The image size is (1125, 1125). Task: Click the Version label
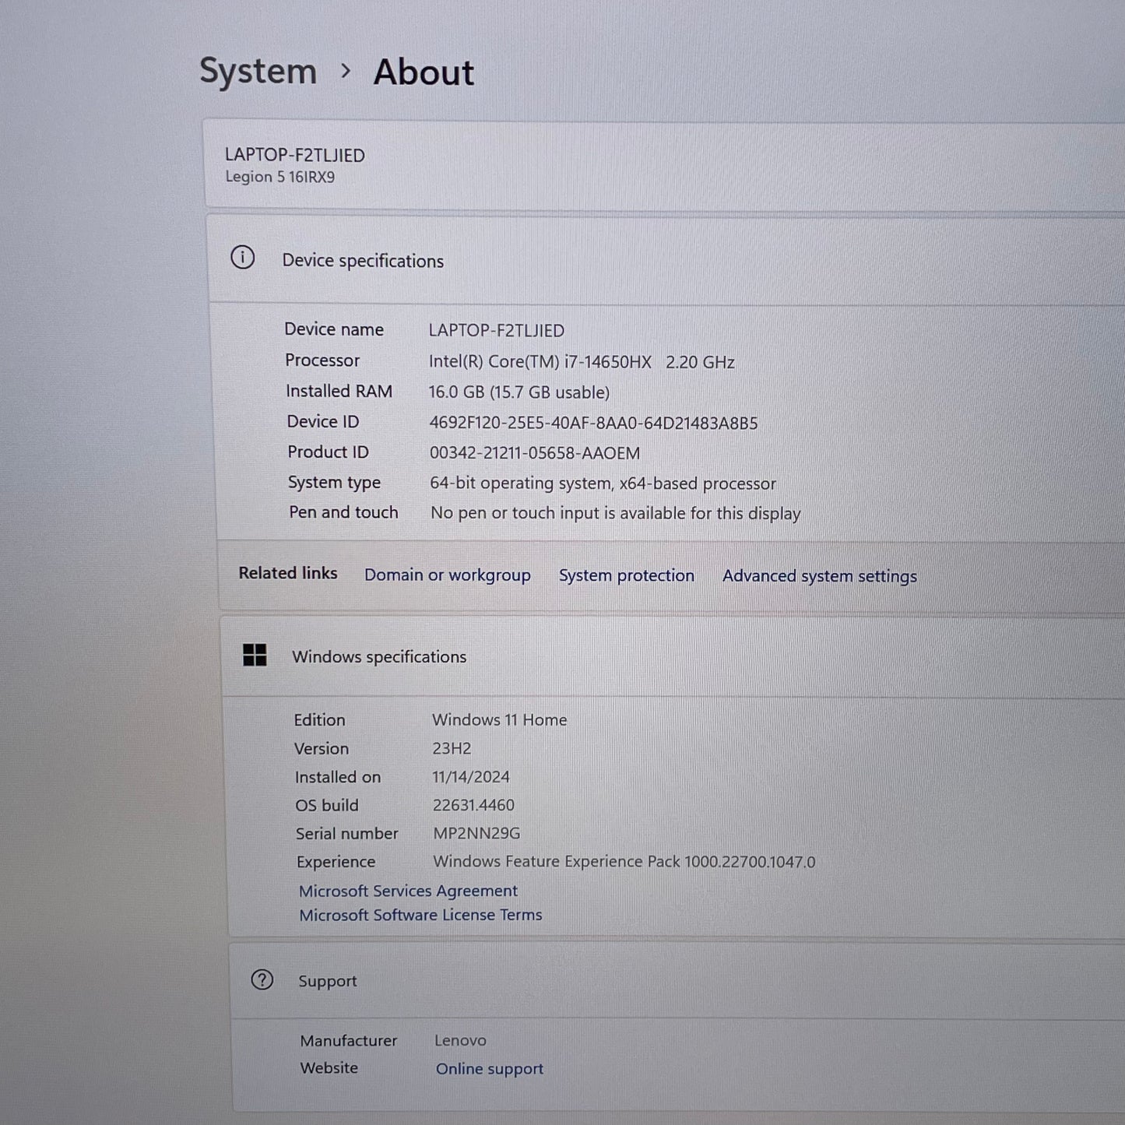322,748
